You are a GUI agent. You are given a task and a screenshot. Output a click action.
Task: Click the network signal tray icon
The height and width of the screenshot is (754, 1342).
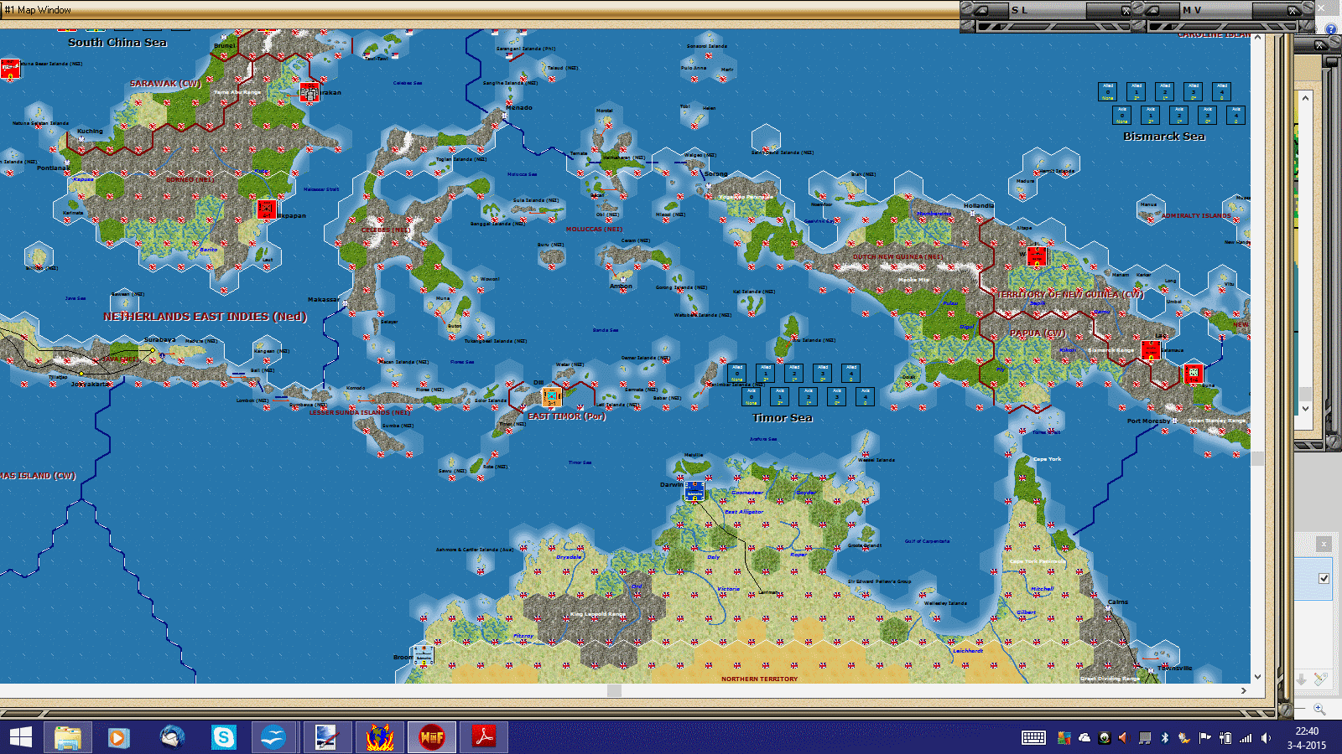pyautogui.click(x=1246, y=738)
